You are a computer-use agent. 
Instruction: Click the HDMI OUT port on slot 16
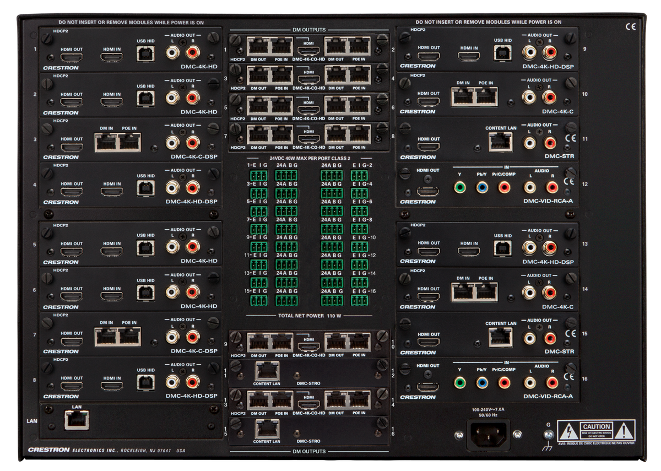pyautogui.click(x=428, y=386)
